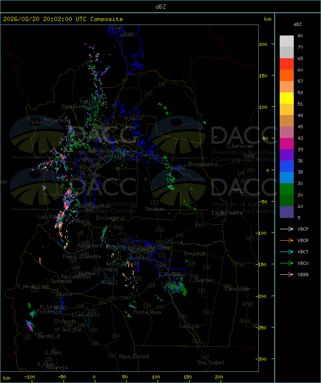
Task: Click the -300 tick on the right axis
Action: tap(262, 359)
